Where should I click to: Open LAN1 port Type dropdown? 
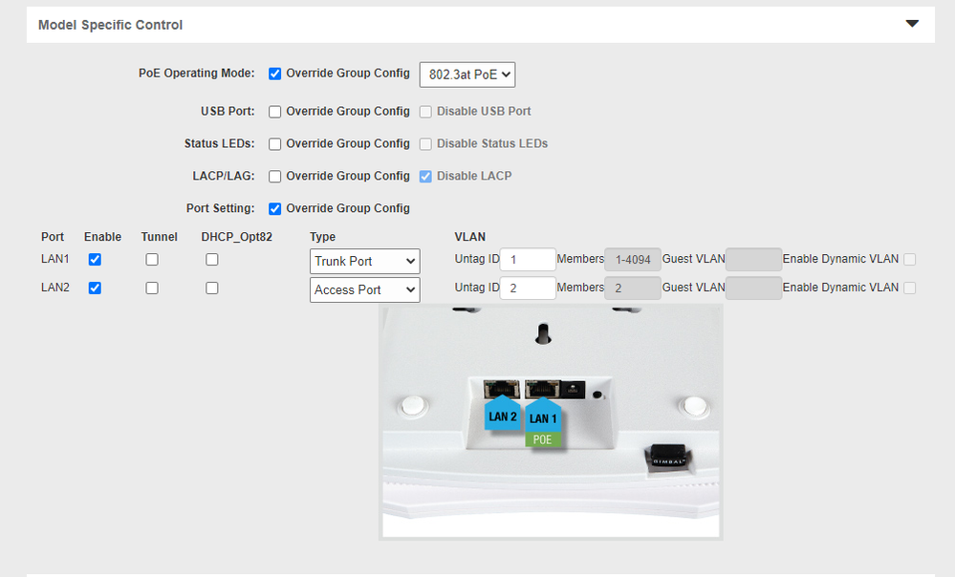[x=364, y=261]
